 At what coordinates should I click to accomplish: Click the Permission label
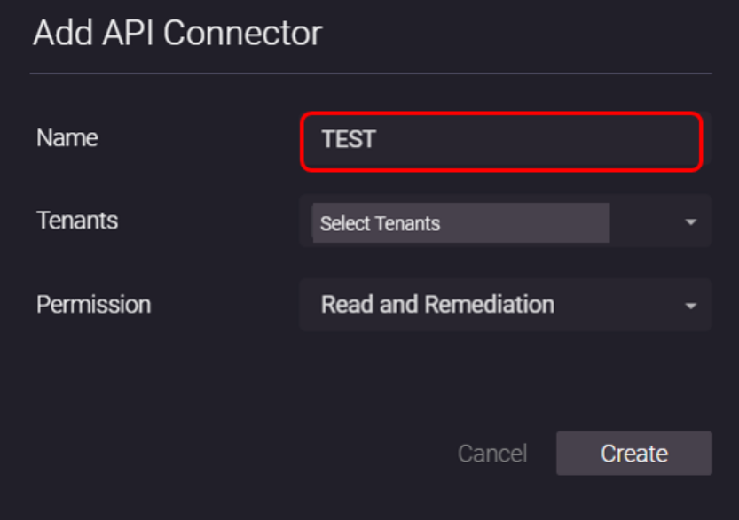tap(93, 304)
